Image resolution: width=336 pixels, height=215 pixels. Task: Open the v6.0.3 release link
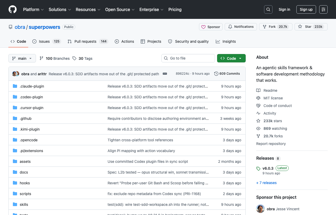[268, 168]
